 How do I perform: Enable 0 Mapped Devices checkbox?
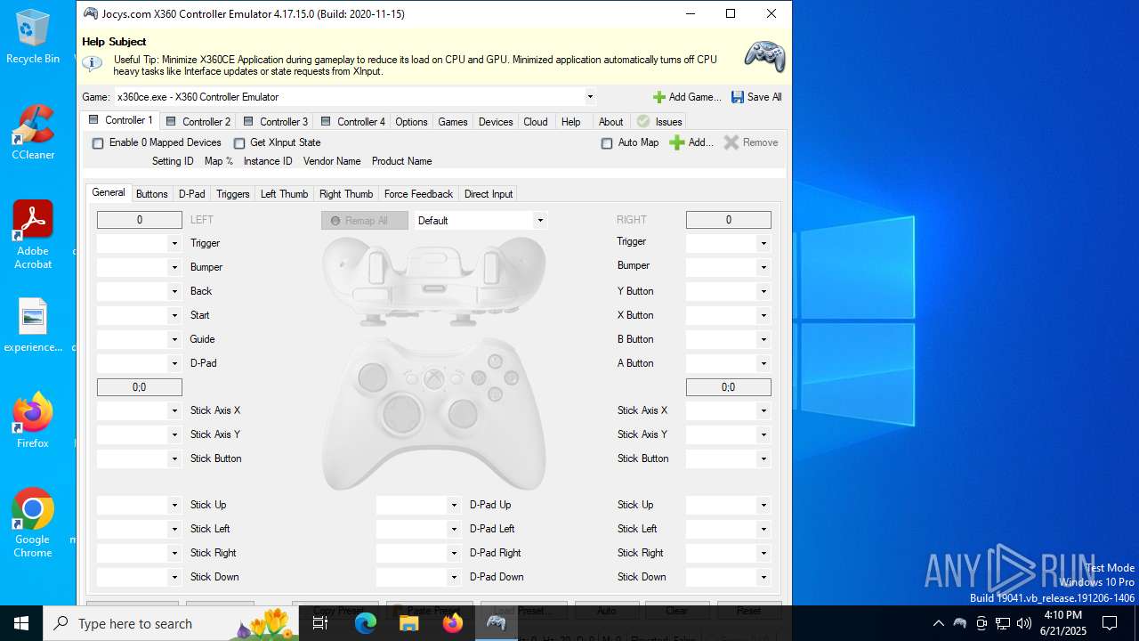(98, 143)
